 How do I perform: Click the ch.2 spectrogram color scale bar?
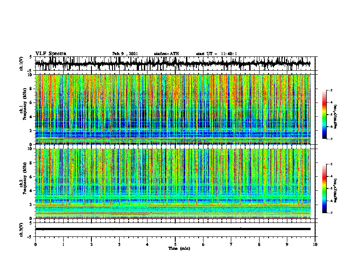(324, 188)
